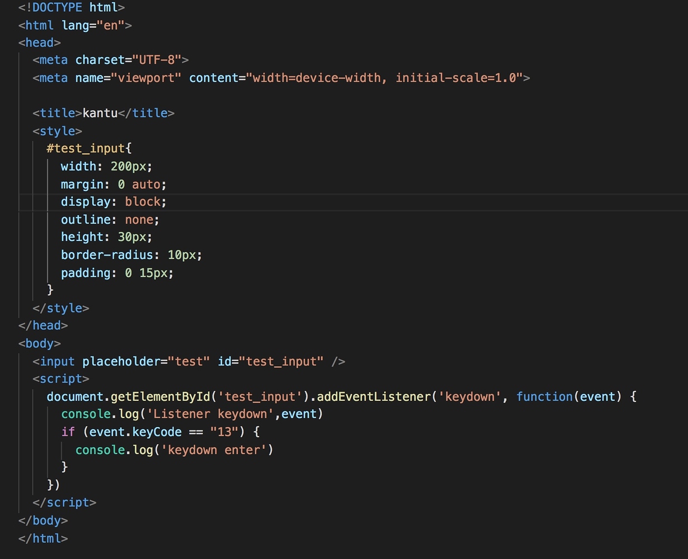This screenshot has height=559, width=688.
Task: Click the 'outline: none' declaration
Action: [x=110, y=220]
